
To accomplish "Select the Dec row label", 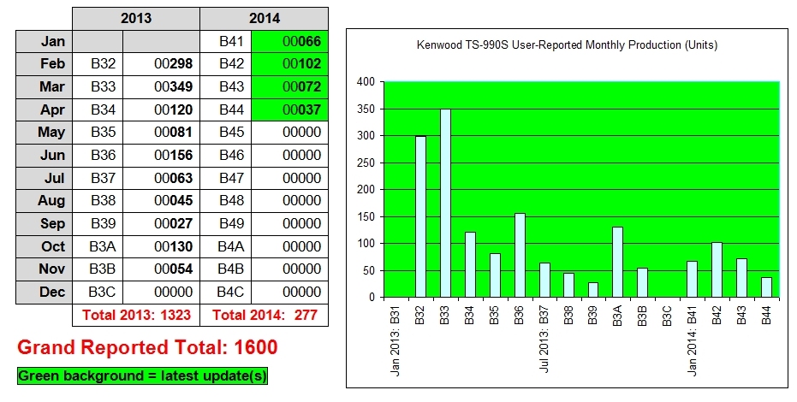I will click(x=45, y=293).
